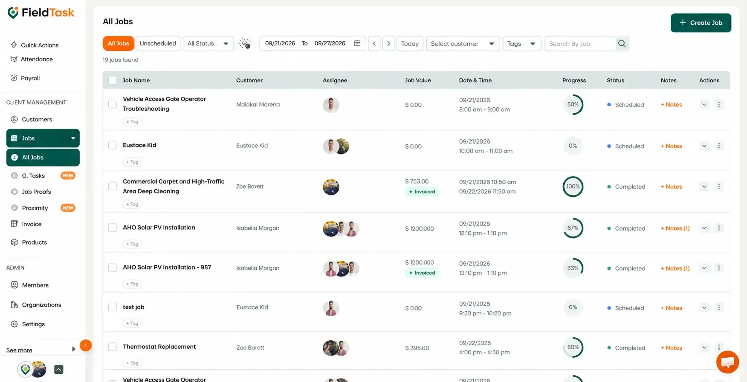Tick the test job row checkbox
747x382 pixels.
pos(113,307)
